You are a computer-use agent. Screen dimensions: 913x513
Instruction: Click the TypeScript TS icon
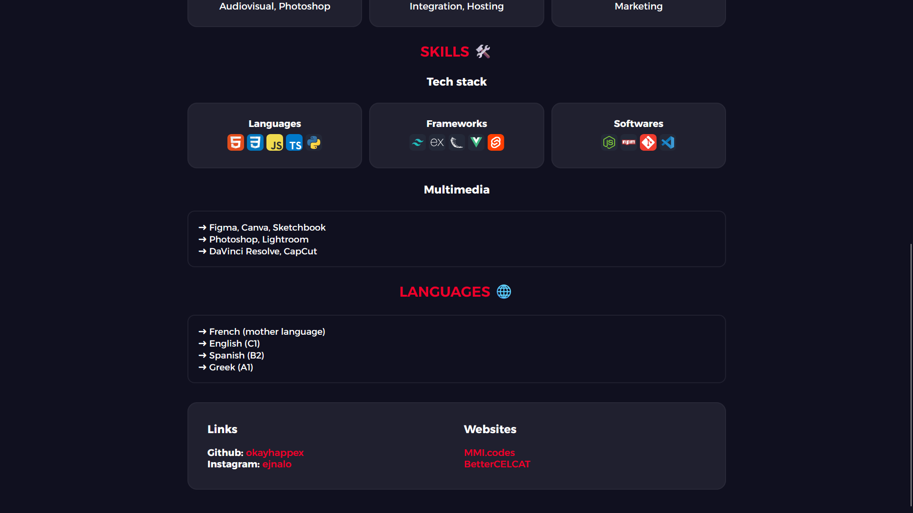[x=294, y=143]
